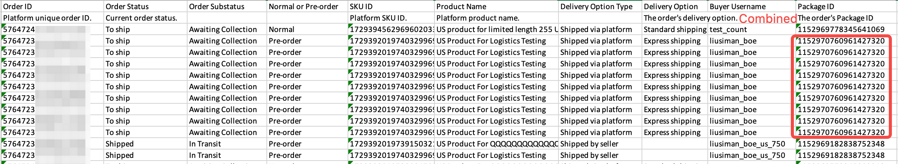Click the 'The order's Package ID' description cell

835,18
